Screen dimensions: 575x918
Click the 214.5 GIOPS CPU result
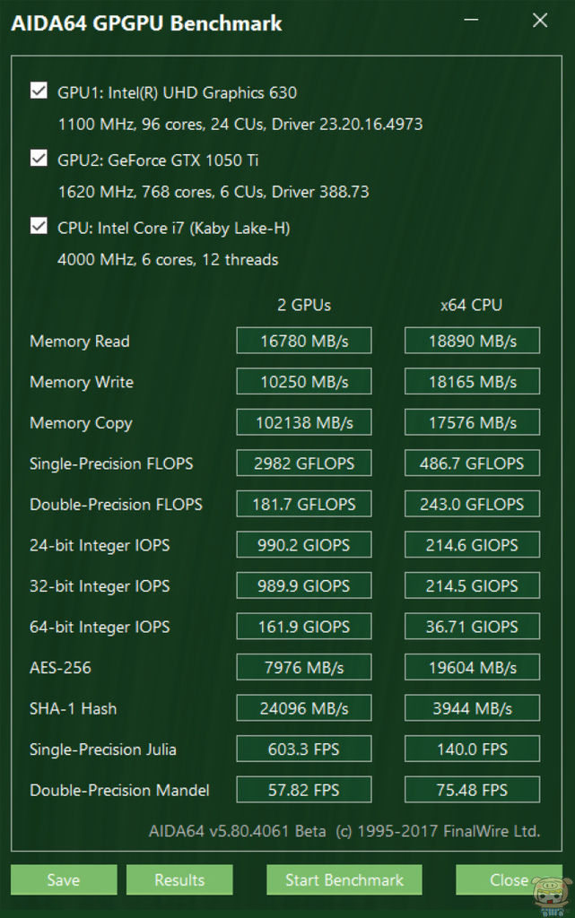click(x=472, y=586)
